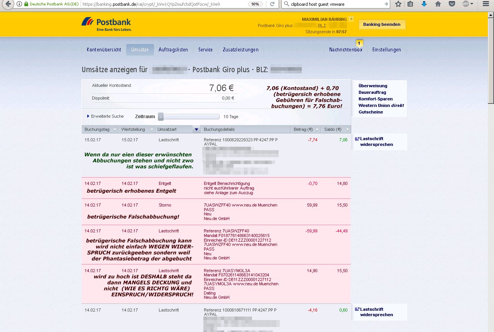This screenshot has height=332, width=494.
Task: Click the -44,49 Saldo value
Action: pyautogui.click(x=341, y=231)
